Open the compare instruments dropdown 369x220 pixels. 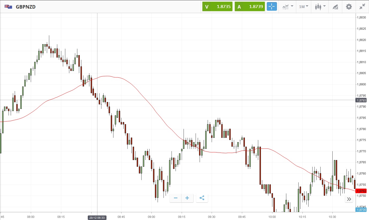287,7
